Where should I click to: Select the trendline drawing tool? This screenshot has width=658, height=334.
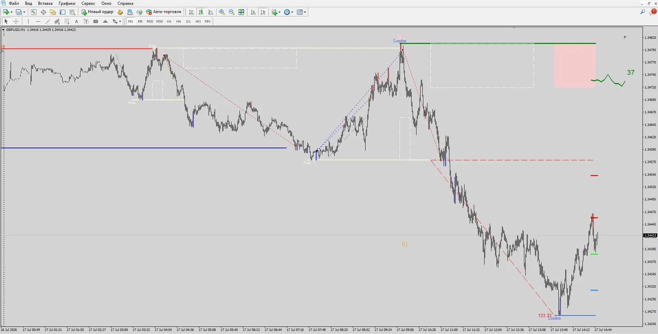click(x=48, y=21)
